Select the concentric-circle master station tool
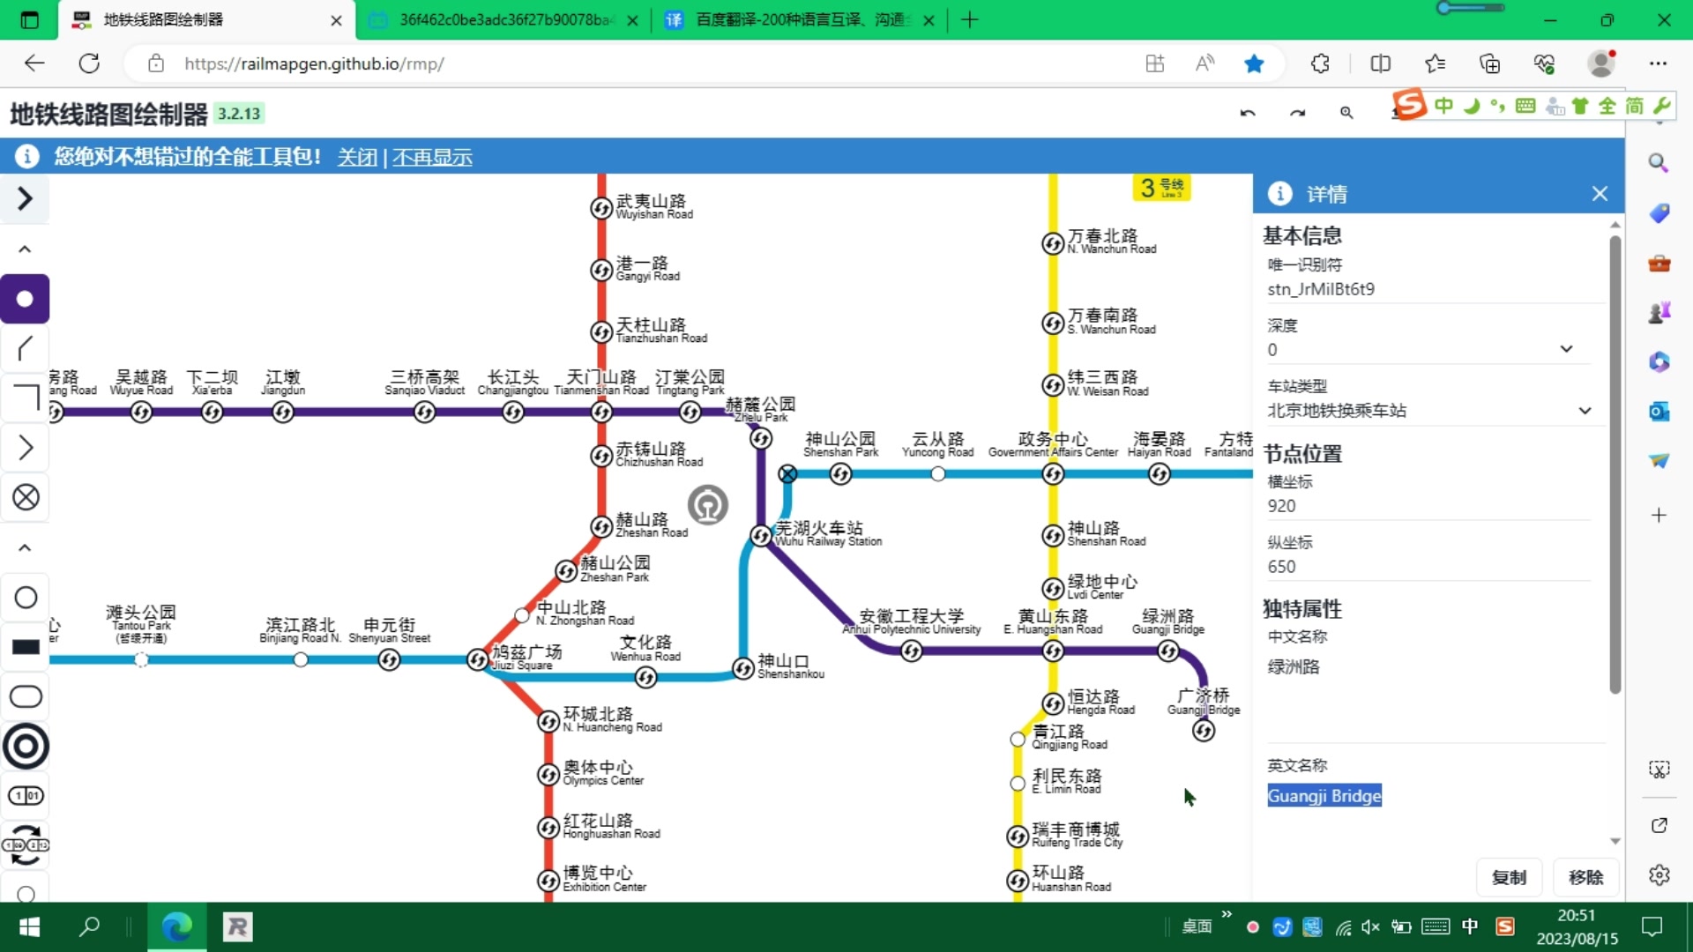Screen dimensions: 1693x952 26,746
